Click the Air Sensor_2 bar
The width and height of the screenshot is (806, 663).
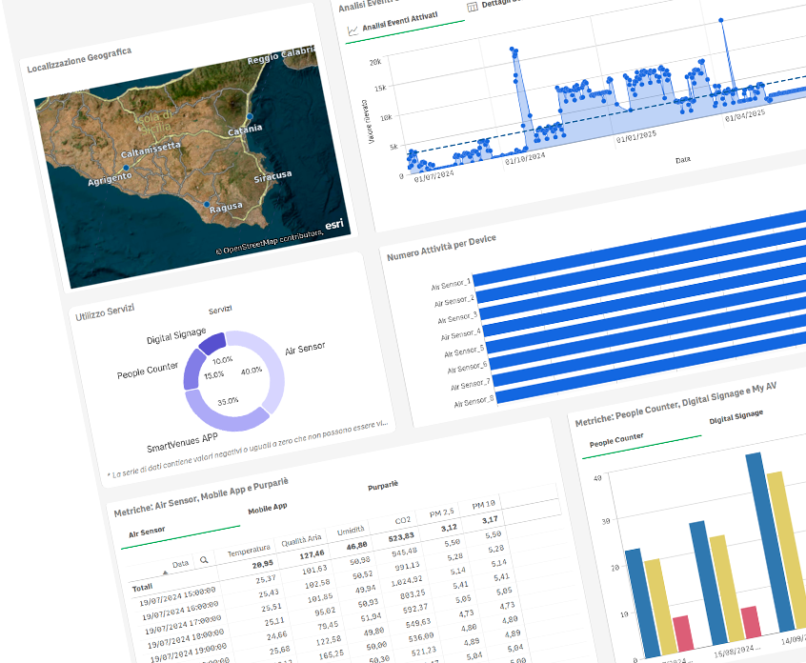pos(641,265)
